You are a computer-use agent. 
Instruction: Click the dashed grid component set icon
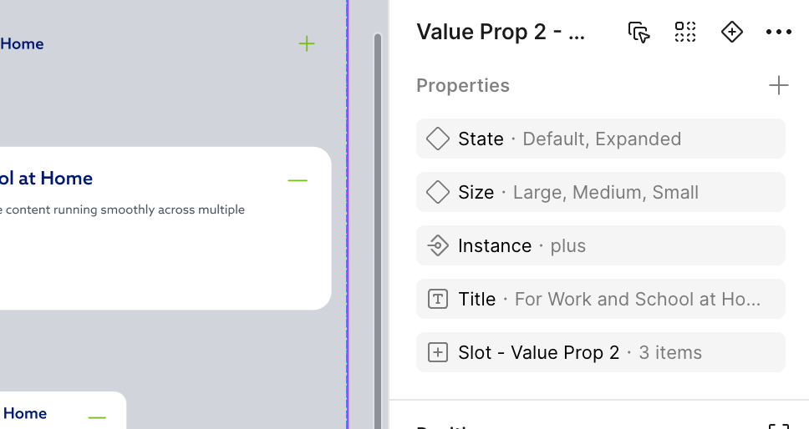click(685, 32)
